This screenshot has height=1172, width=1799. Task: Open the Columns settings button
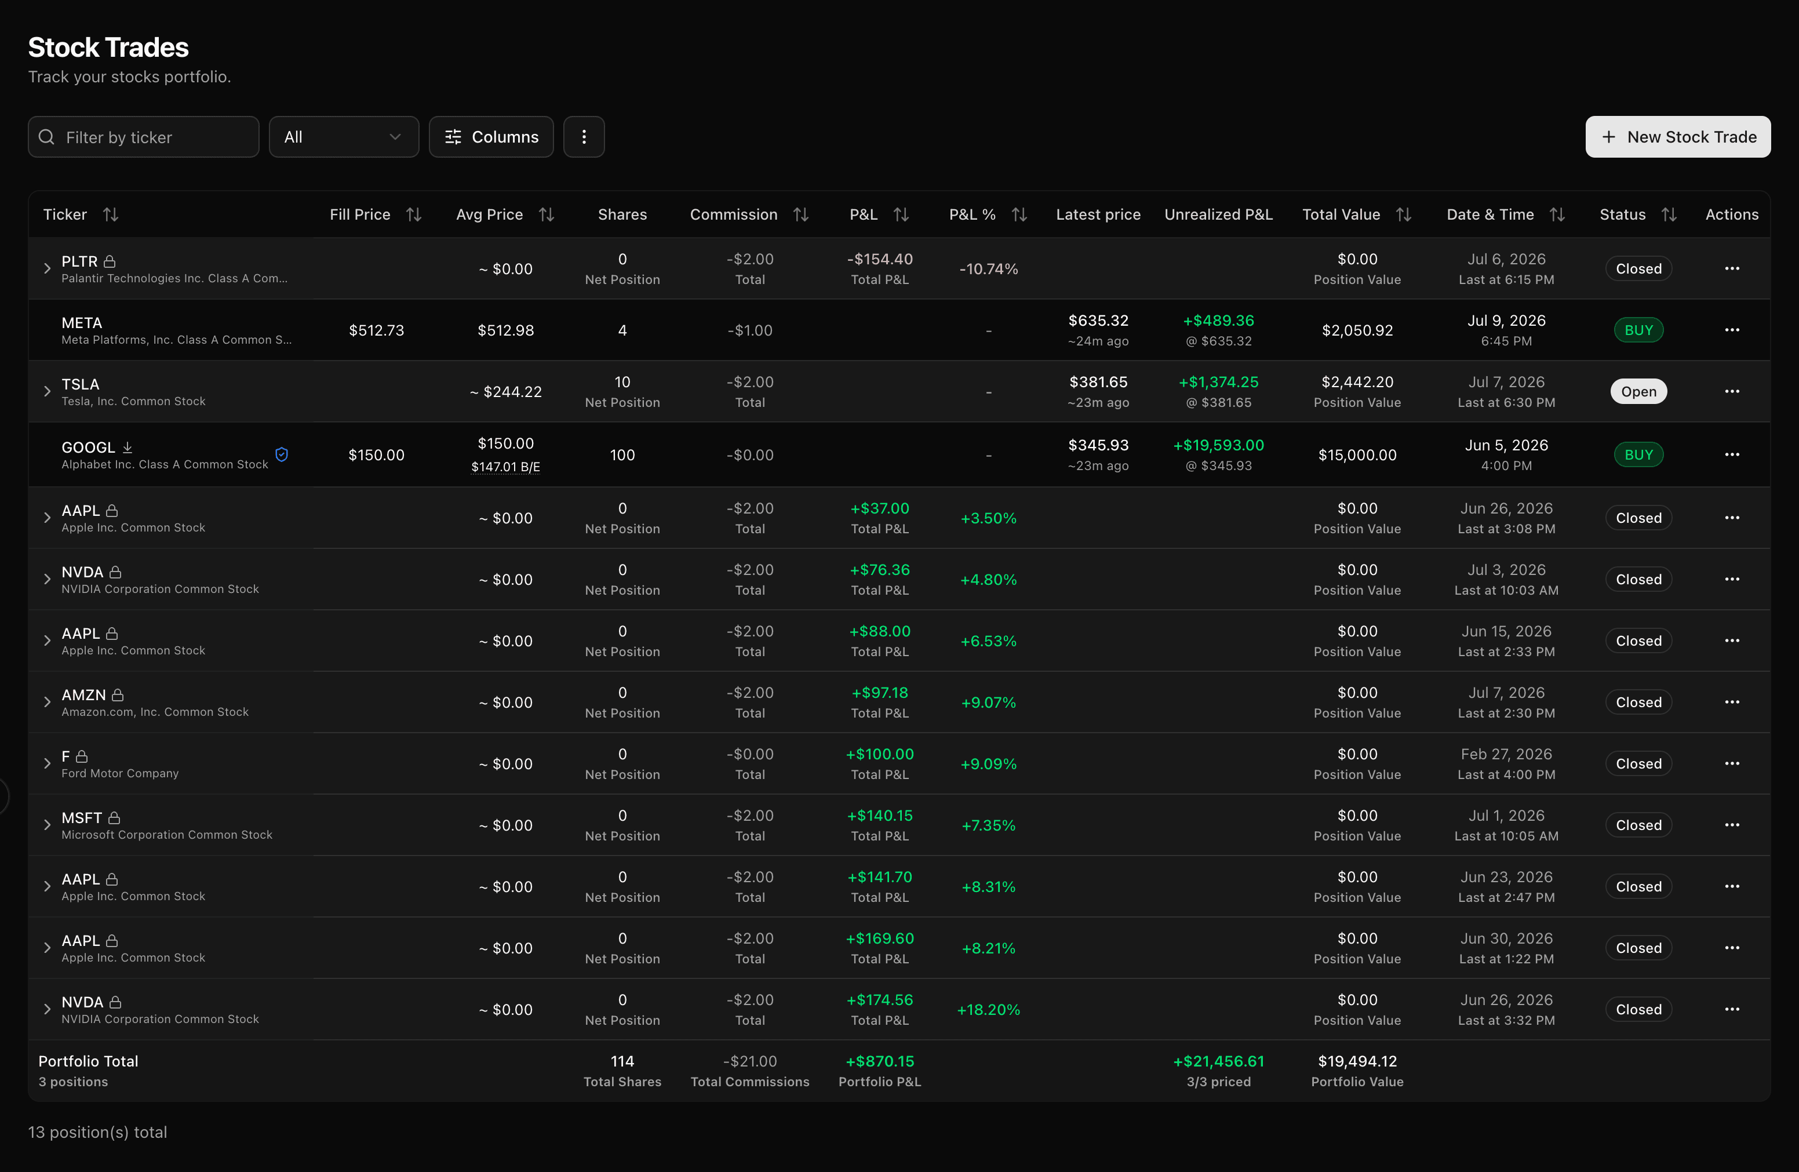(491, 137)
